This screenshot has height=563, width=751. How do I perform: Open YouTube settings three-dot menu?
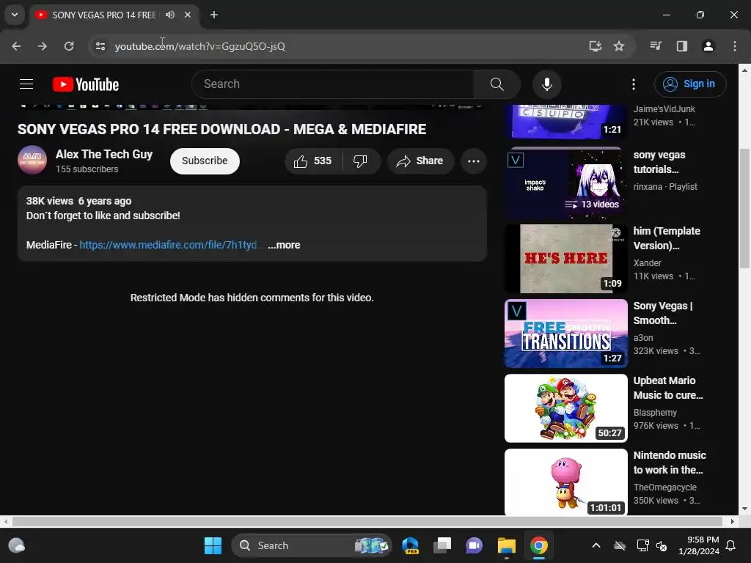pos(633,84)
